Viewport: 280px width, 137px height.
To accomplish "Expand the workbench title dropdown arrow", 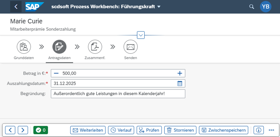I will click(159, 7).
